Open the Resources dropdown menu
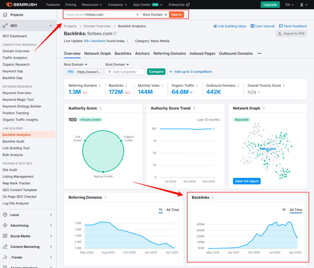This screenshot has height=268, width=314. coord(92,5)
